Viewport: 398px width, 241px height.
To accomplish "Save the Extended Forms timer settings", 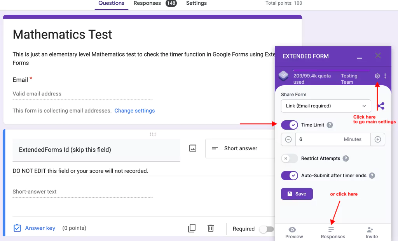I will (x=297, y=194).
